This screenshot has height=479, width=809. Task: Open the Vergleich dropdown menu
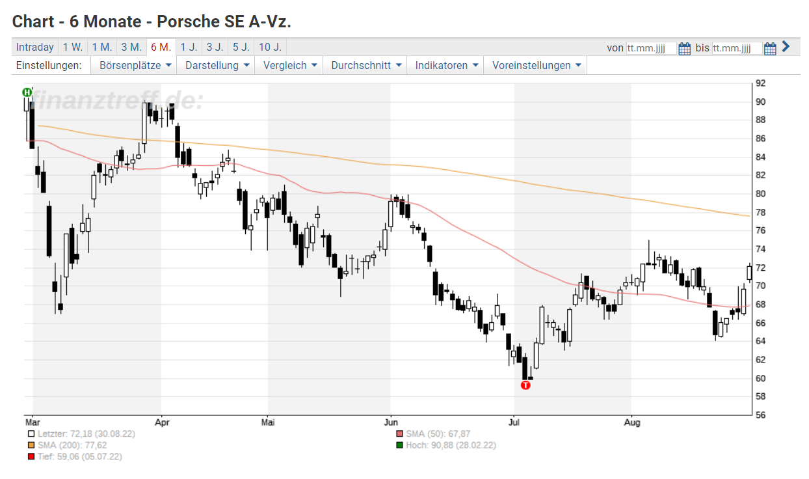[290, 65]
